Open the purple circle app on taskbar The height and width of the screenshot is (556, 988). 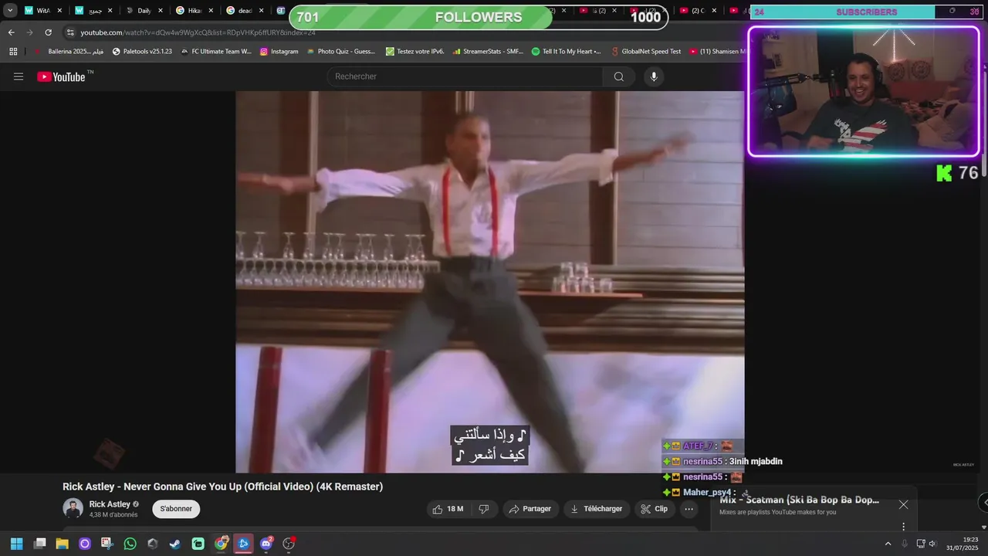pyautogui.click(x=85, y=544)
